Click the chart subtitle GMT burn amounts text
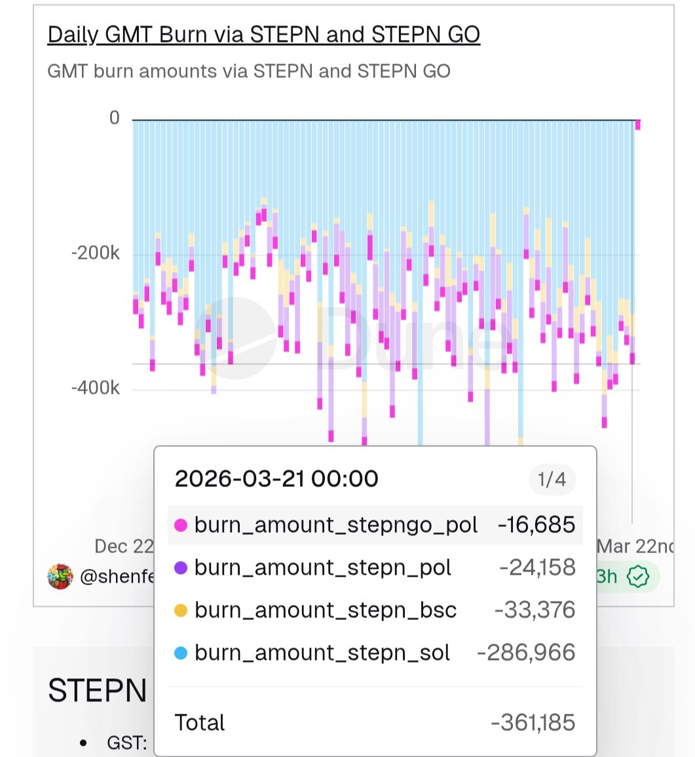The image size is (695, 757). click(x=248, y=71)
